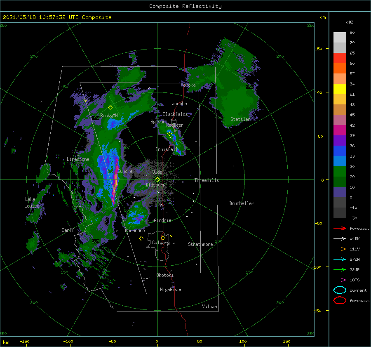The image size is (371, 347).
Task: Click the red forecast ellipse legend icon
Action: point(340,300)
